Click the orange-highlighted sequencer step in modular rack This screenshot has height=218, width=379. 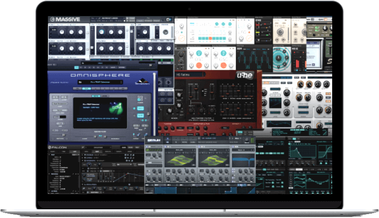coord(210,38)
